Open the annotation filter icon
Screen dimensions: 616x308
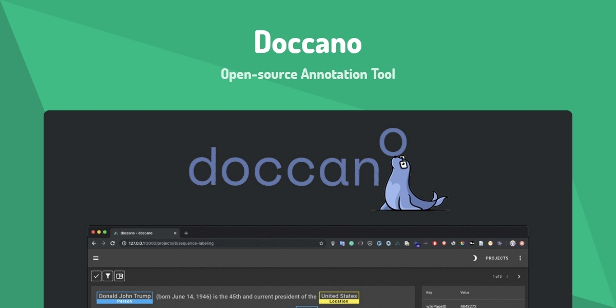[108, 276]
